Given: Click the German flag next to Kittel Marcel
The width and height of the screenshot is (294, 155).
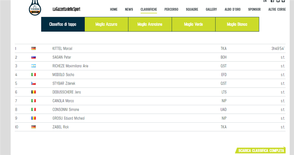Looking at the screenshot, I should 33,48.
